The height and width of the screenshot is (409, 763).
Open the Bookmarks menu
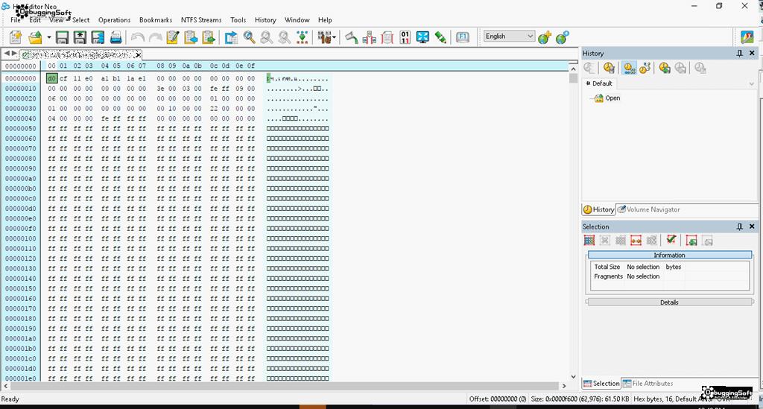[156, 20]
